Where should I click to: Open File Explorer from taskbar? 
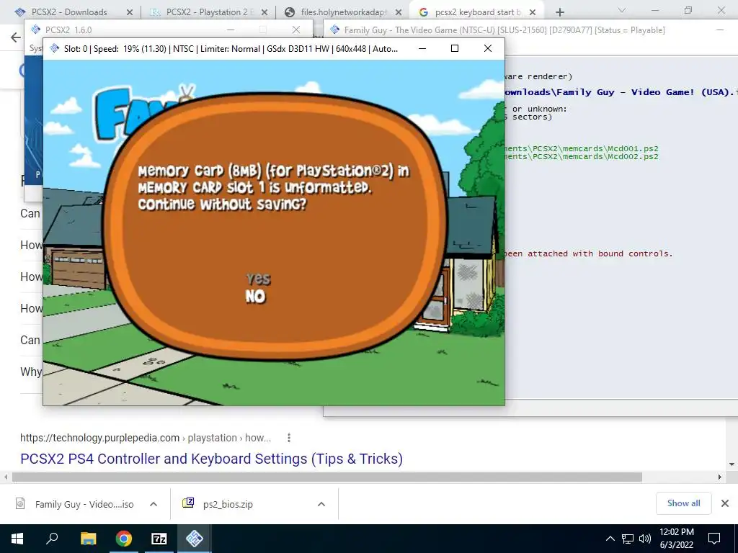pos(88,539)
